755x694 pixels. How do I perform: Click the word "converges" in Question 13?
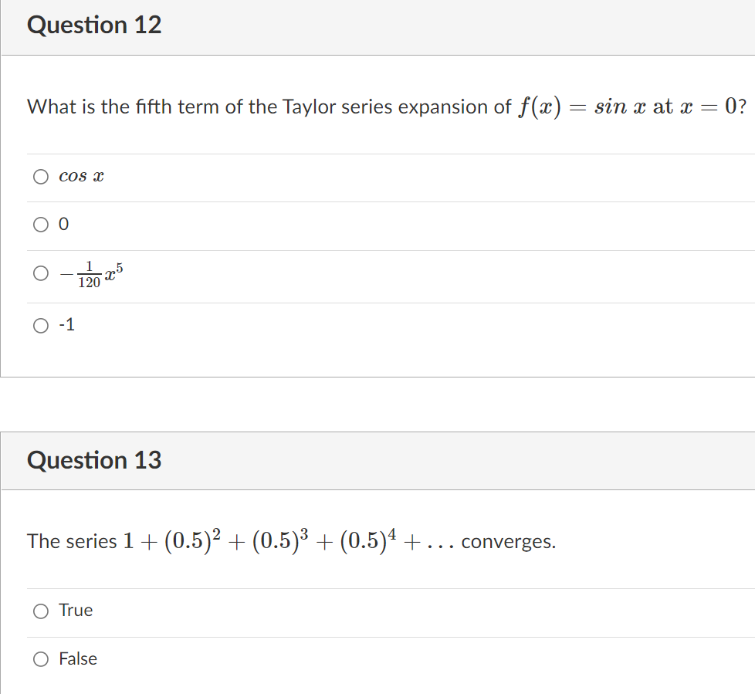(506, 542)
